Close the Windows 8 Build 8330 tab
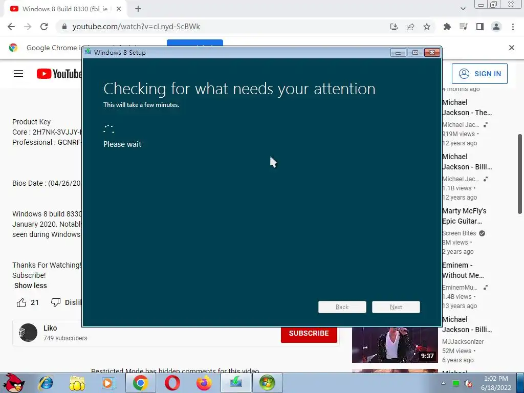Screen dimensions: 524x393 point(119,9)
